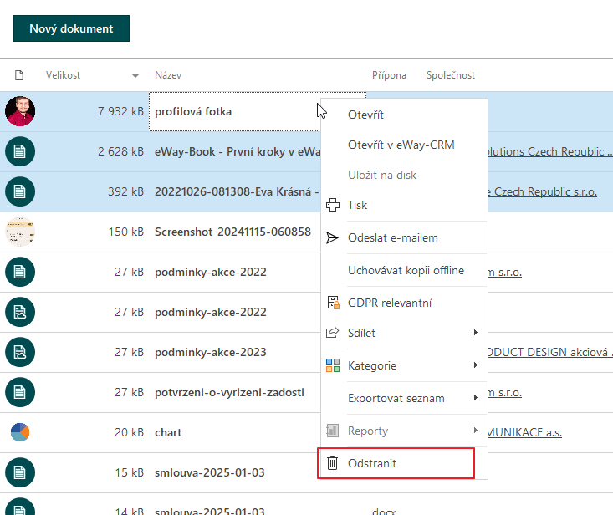This screenshot has width=613, height=515.
Task: Click the 2 628 kB size cell
Action: (x=120, y=151)
